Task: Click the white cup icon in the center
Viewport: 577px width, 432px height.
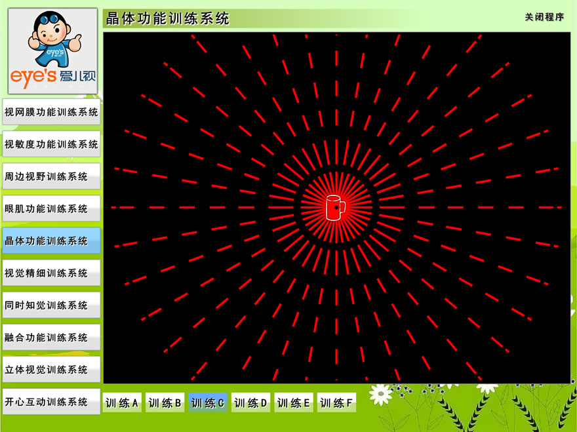Action: point(336,208)
